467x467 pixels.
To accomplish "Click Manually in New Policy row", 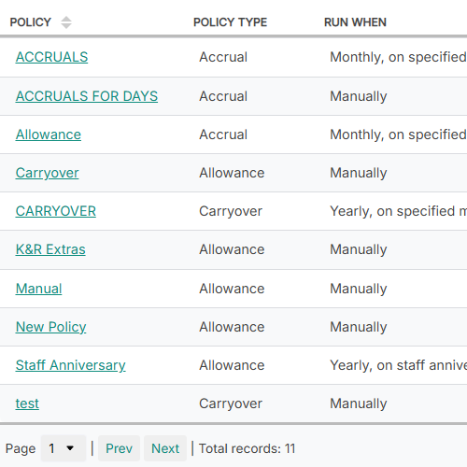I will pos(358,327).
